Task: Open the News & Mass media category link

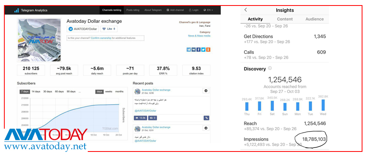Action: (199, 36)
